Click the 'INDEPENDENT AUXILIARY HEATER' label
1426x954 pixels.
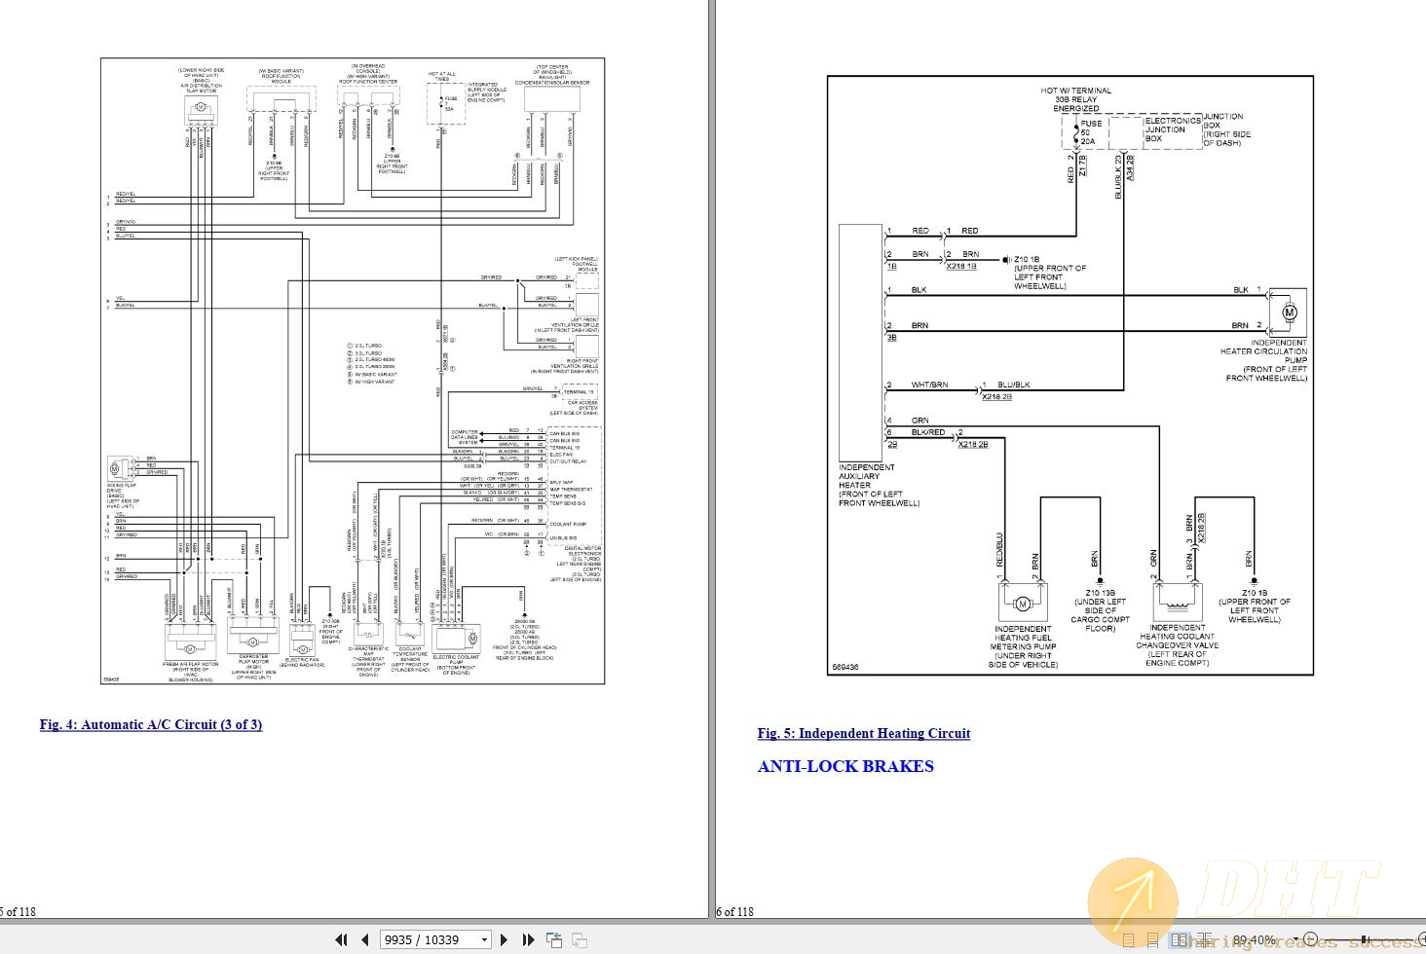click(x=879, y=485)
